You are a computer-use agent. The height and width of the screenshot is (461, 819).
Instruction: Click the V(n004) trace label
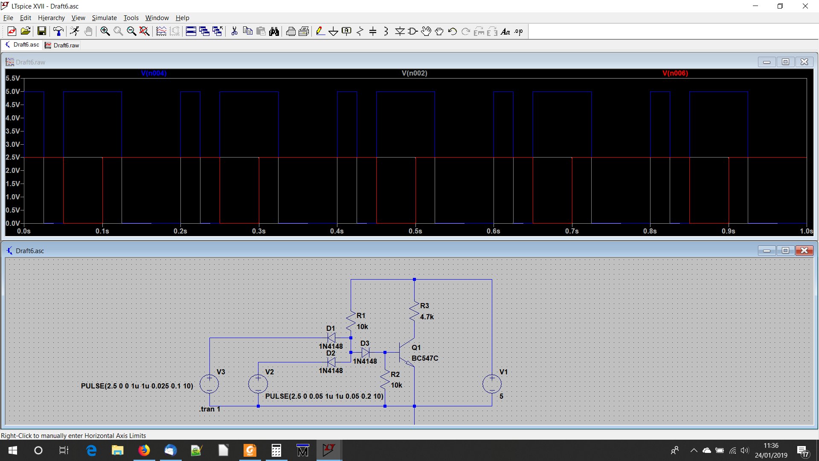[x=154, y=73]
